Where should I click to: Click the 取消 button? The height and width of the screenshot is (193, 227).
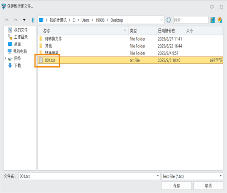click(x=208, y=185)
